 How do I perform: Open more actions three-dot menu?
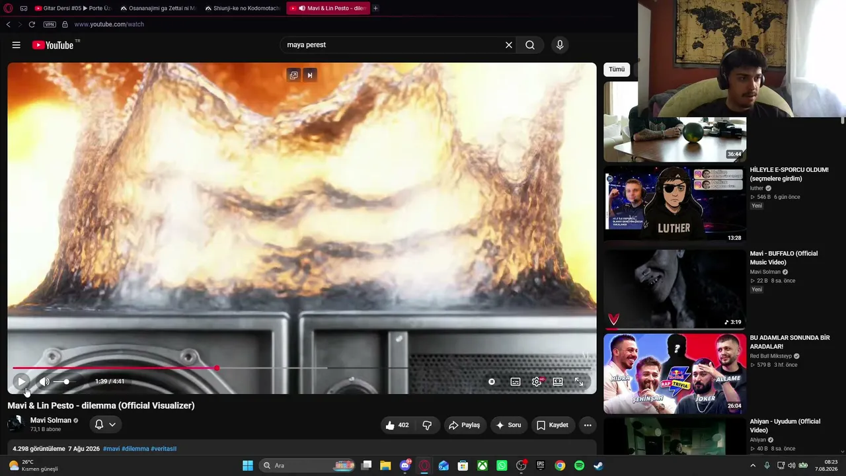tap(588, 425)
